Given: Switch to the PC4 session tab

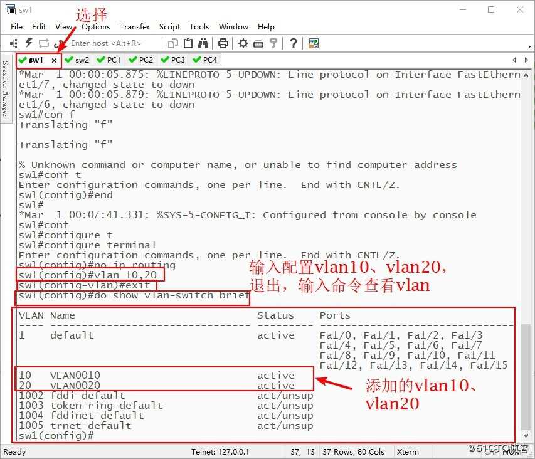Looking at the screenshot, I should point(204,60).
